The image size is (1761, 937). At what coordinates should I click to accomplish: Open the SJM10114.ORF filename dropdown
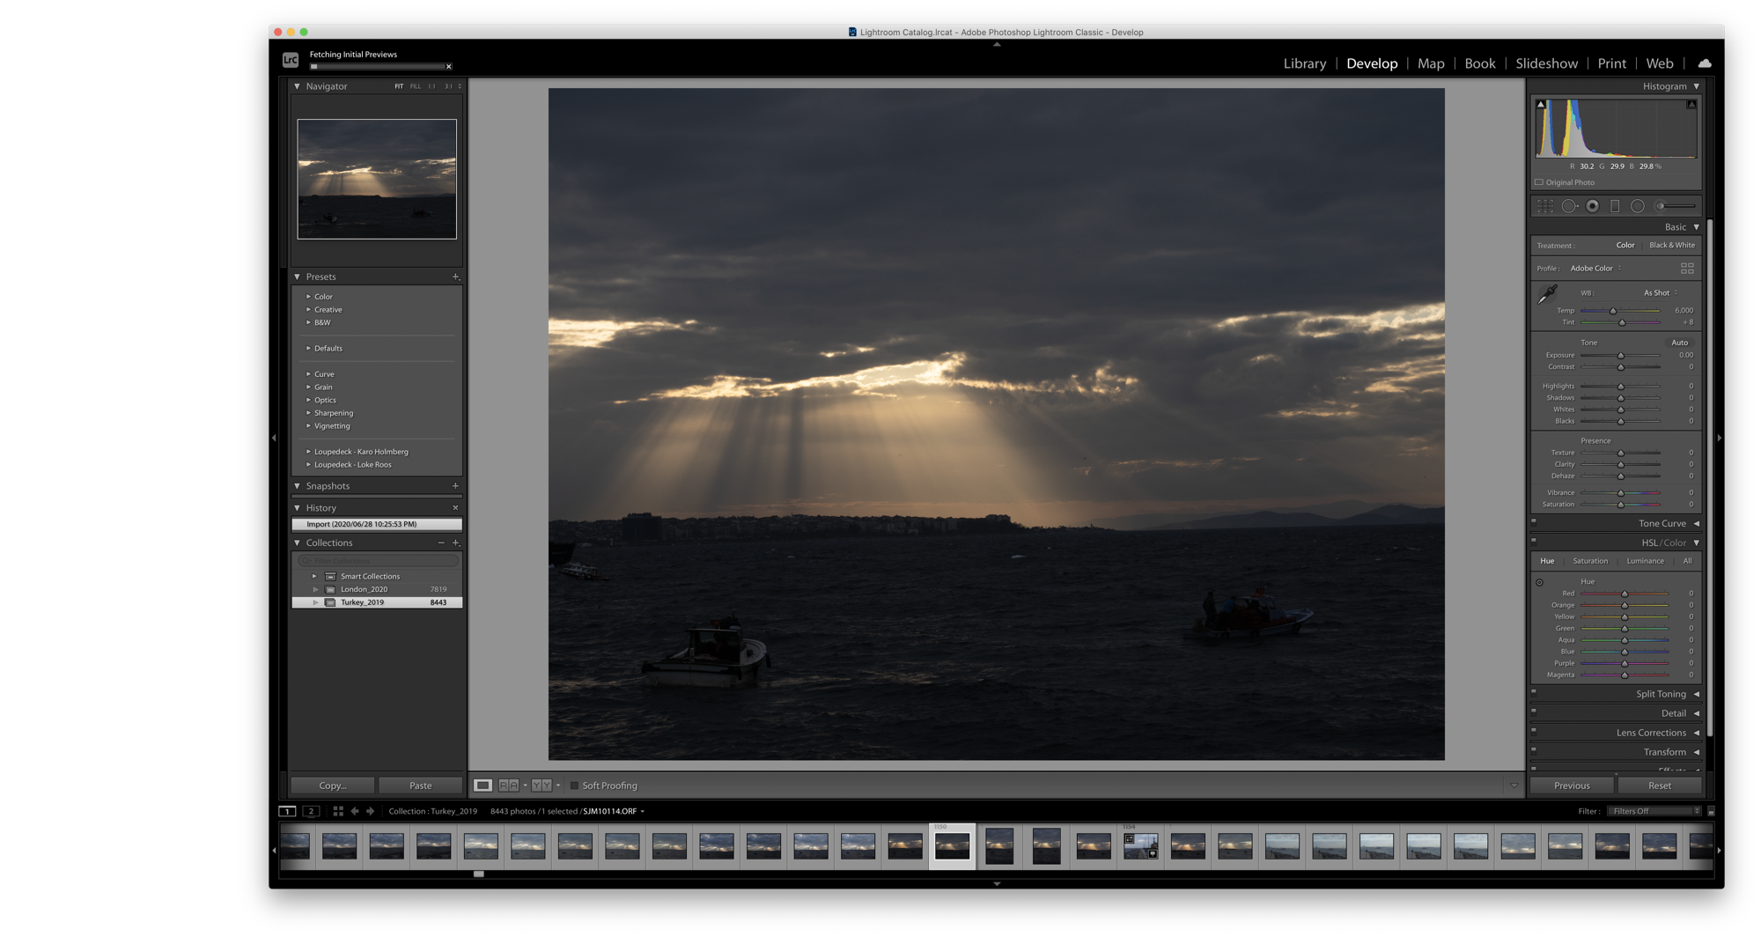pyautogui.click(x=614, y=812)
